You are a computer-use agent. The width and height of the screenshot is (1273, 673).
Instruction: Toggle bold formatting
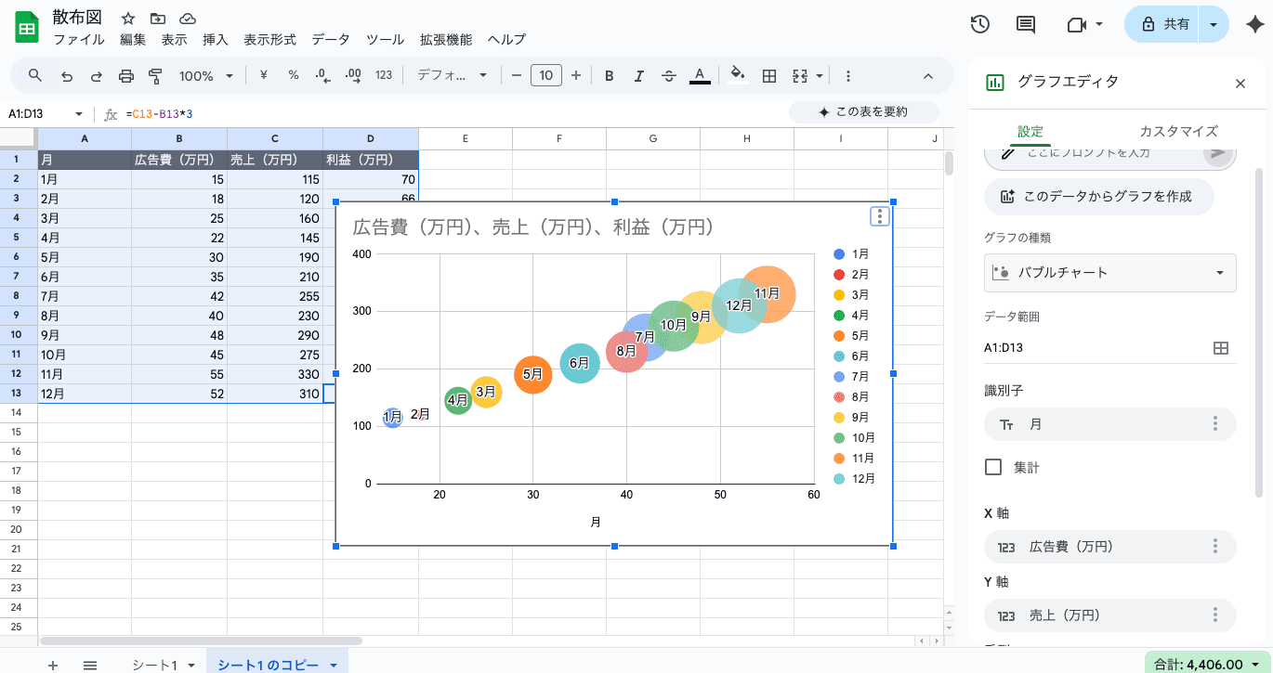pyautogui.click(x=609, y=76)
